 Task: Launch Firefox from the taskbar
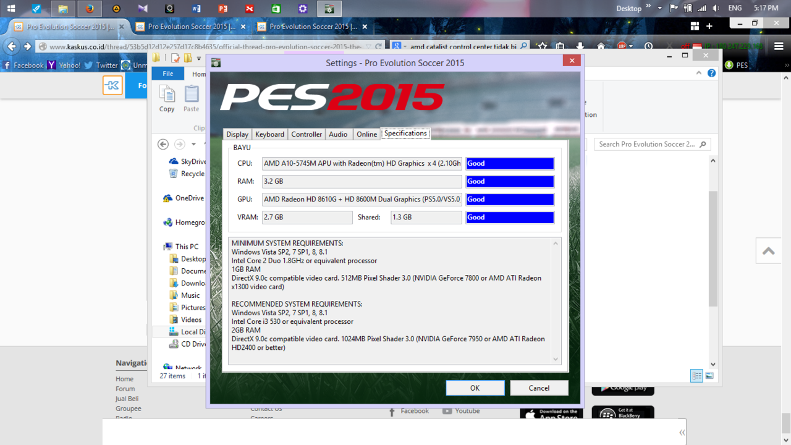click(x=90, y=9)
